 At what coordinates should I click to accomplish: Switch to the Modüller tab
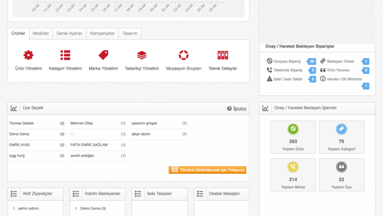pos(41,34)
